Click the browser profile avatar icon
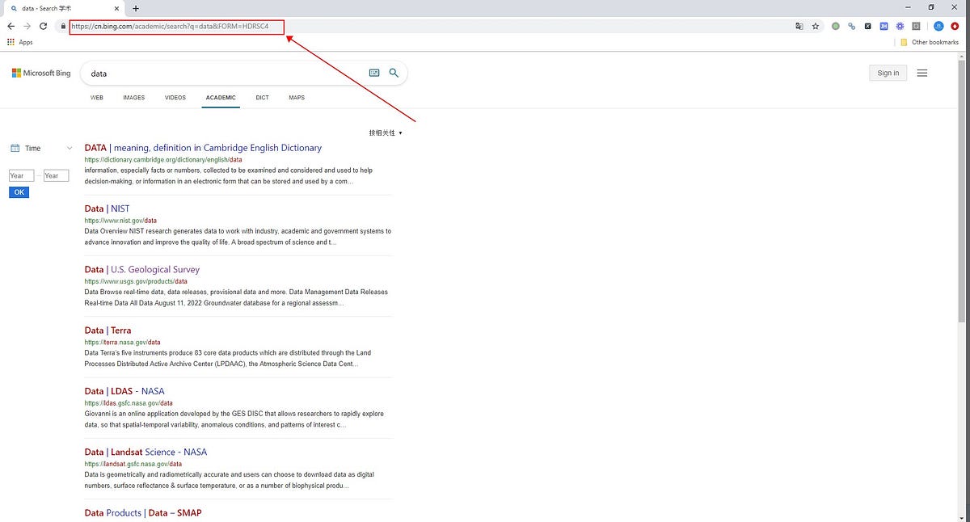 coord(938,26)
